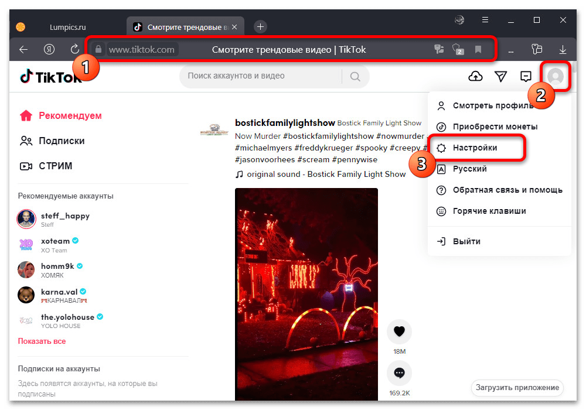
Task: Open the profile avatar menu
Action: (554, 76)
